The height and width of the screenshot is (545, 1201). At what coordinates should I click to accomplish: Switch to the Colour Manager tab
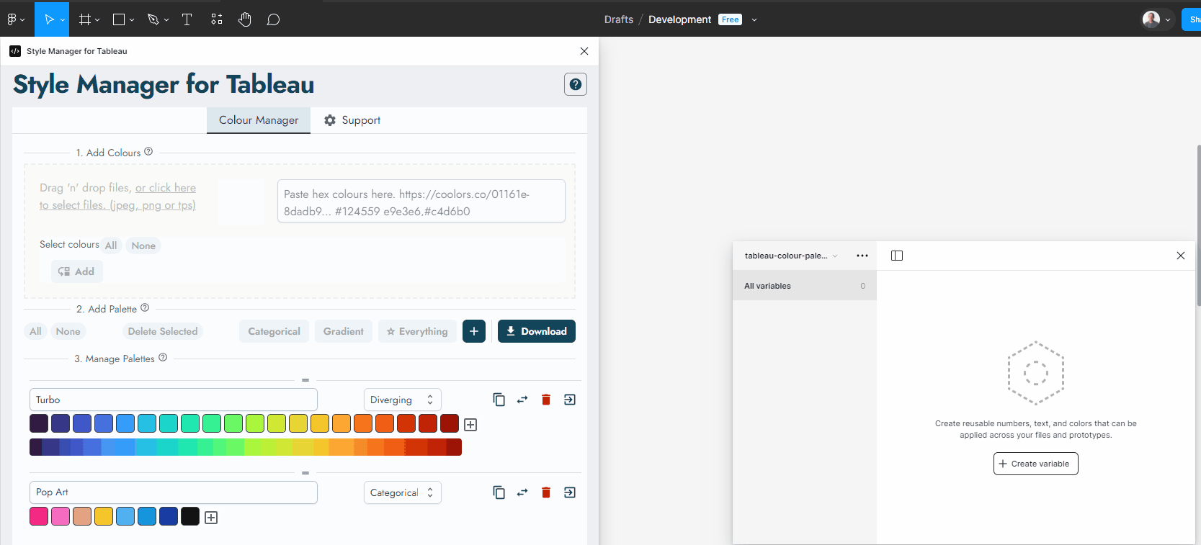[x=259, y=120]
